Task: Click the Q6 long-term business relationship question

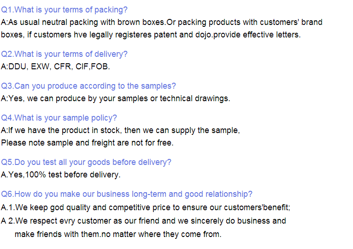Action: coord(127,194)
